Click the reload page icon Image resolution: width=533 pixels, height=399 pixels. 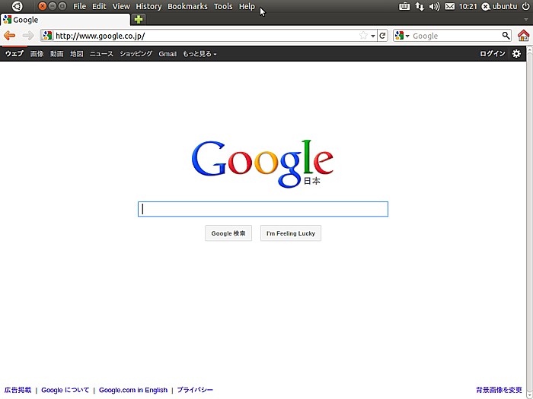[382, 36]
